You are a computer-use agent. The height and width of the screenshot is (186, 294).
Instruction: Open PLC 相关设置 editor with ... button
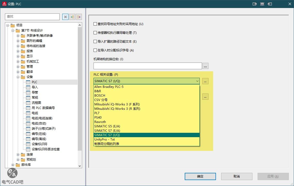(205, 81)
